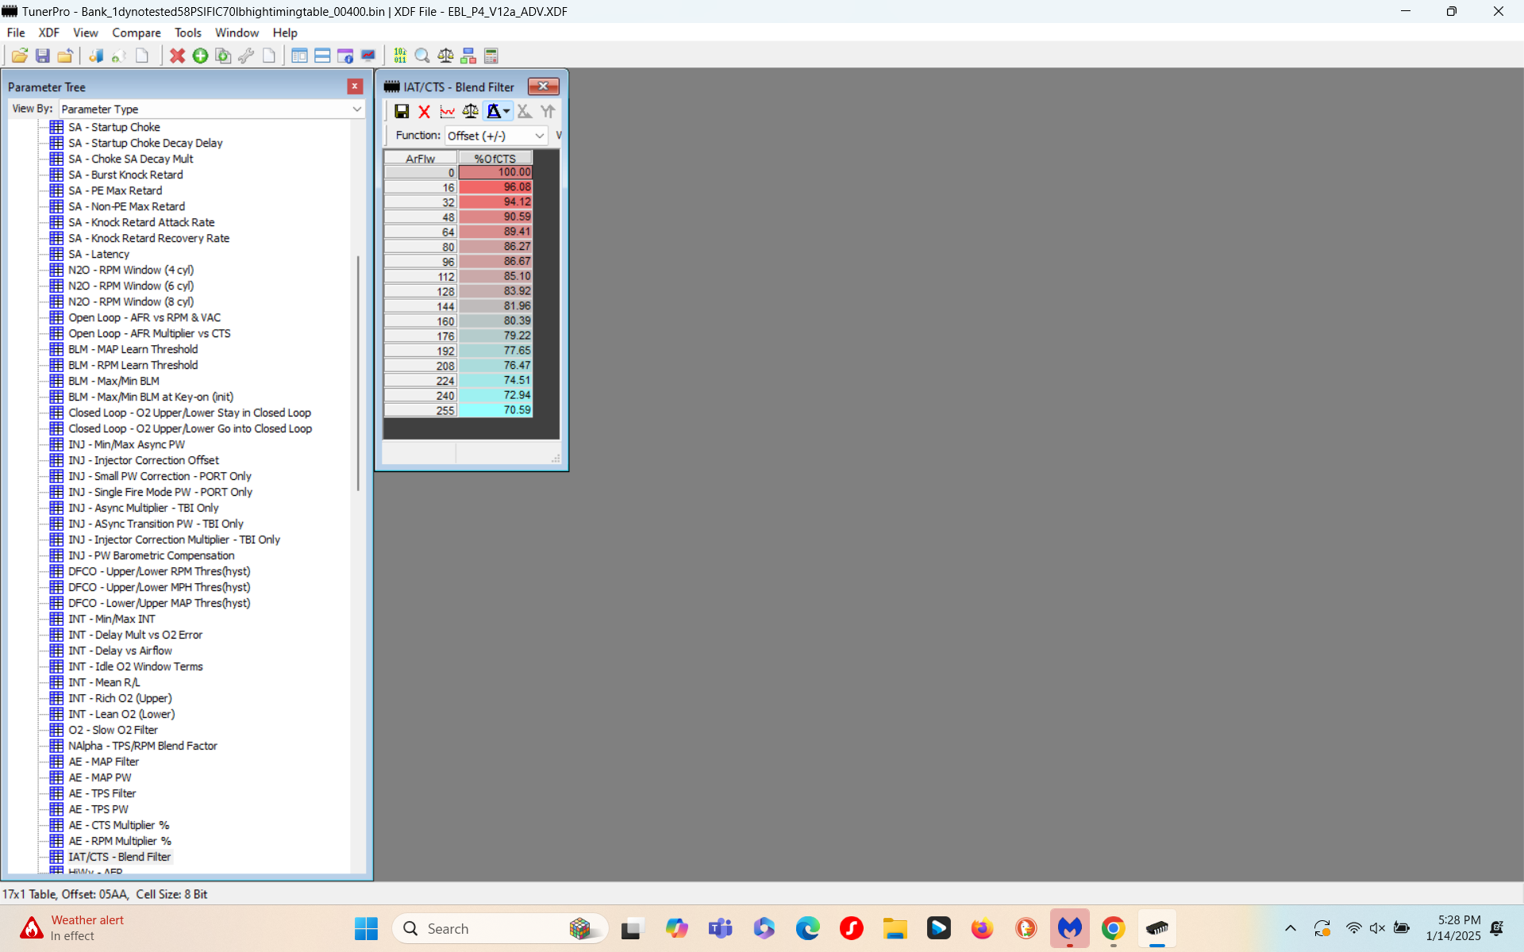Screen dimensions: 1524x952
Task: Click the 100.00 red cell in table
Action: pos(496,172)
